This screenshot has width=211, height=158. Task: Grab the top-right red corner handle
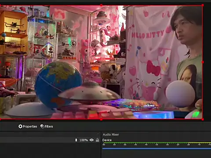click(203, 5)
